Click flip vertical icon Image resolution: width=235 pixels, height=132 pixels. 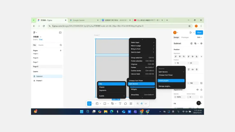coord(197,69)
